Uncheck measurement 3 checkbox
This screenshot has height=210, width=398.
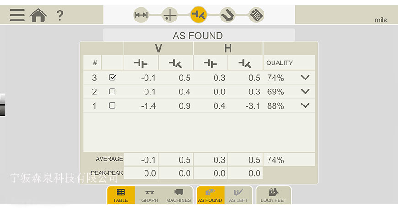pyautogui.click(x=112, y=78)
